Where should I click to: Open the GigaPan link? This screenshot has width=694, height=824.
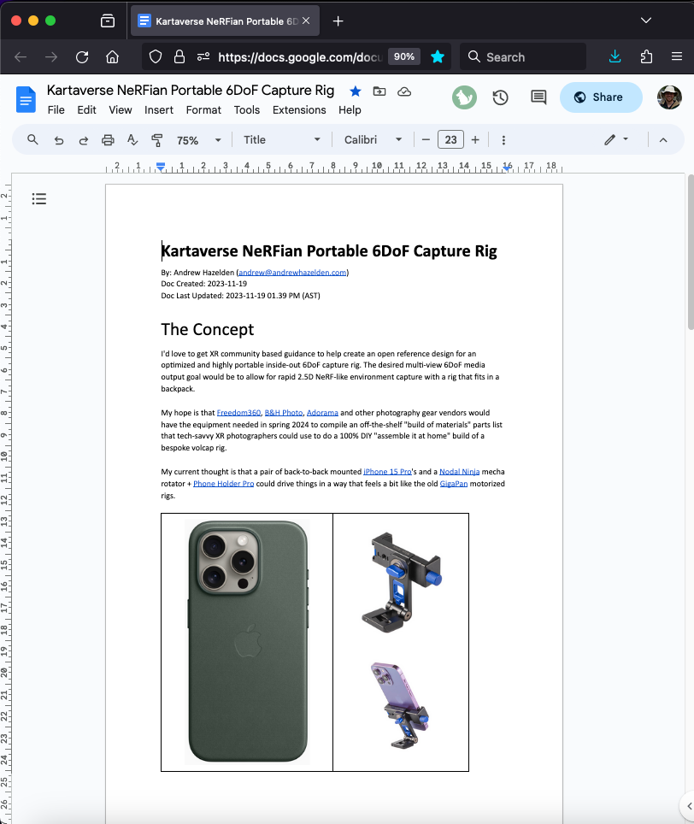pyautogui.click(x=453, y=484)
